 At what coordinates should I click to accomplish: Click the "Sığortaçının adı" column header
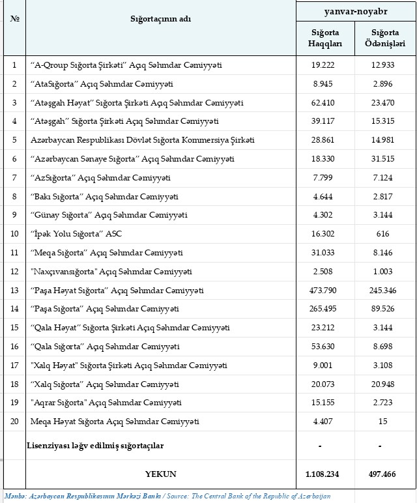click(x=160, y=19)
